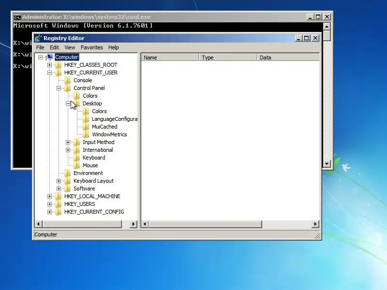Collapse the Control Panel key

click(x=59, y=88)
